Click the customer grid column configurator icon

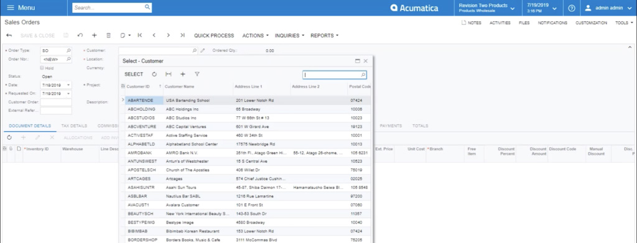[123, 86]
